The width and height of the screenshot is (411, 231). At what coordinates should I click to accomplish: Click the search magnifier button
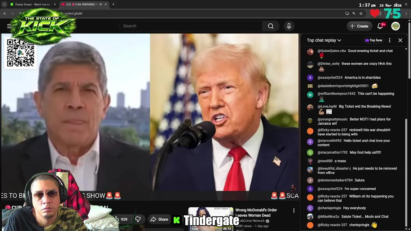(271, 26)
